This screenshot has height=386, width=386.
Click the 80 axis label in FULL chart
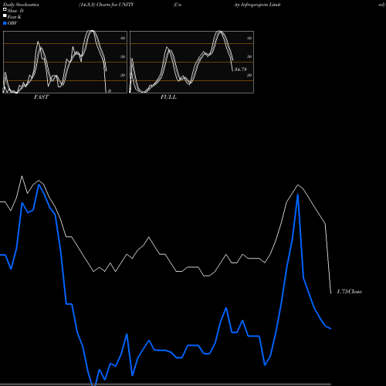(x=249, y=38)
